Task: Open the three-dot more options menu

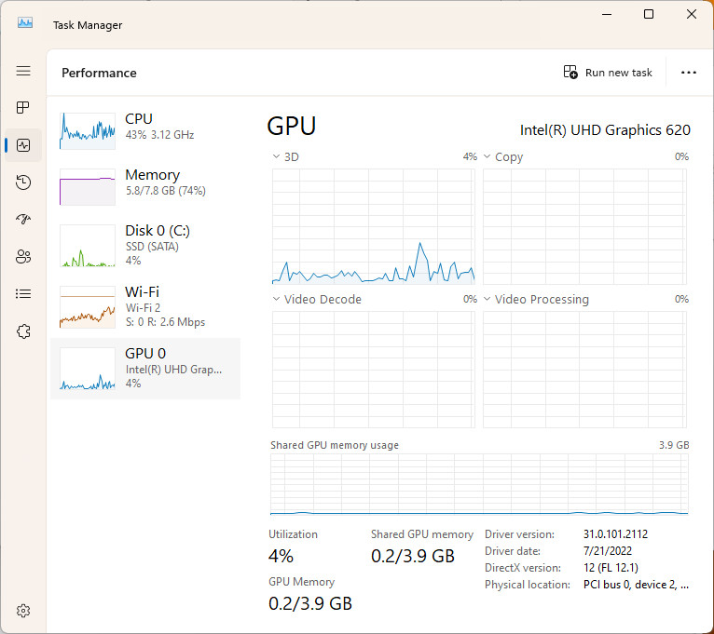Action: tap(689, 73)
